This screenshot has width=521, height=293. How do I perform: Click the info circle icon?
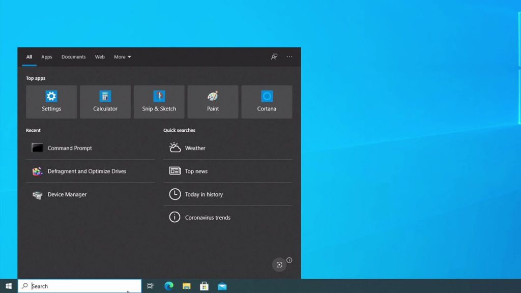[290, 260]
